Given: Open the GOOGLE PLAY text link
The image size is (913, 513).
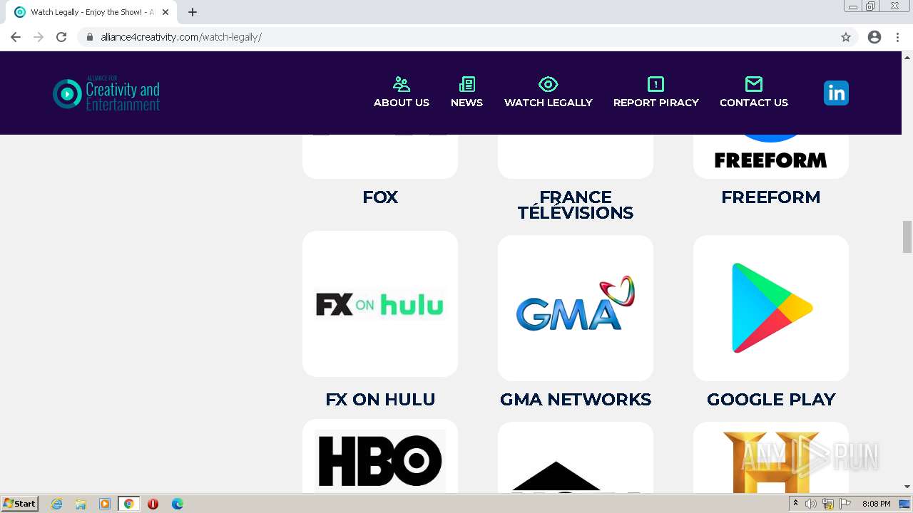Looking at the screenshot, I should pos(771,400).
